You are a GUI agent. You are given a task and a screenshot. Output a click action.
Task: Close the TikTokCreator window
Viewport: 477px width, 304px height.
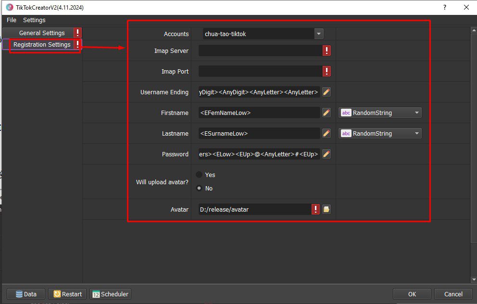(466, 7)
